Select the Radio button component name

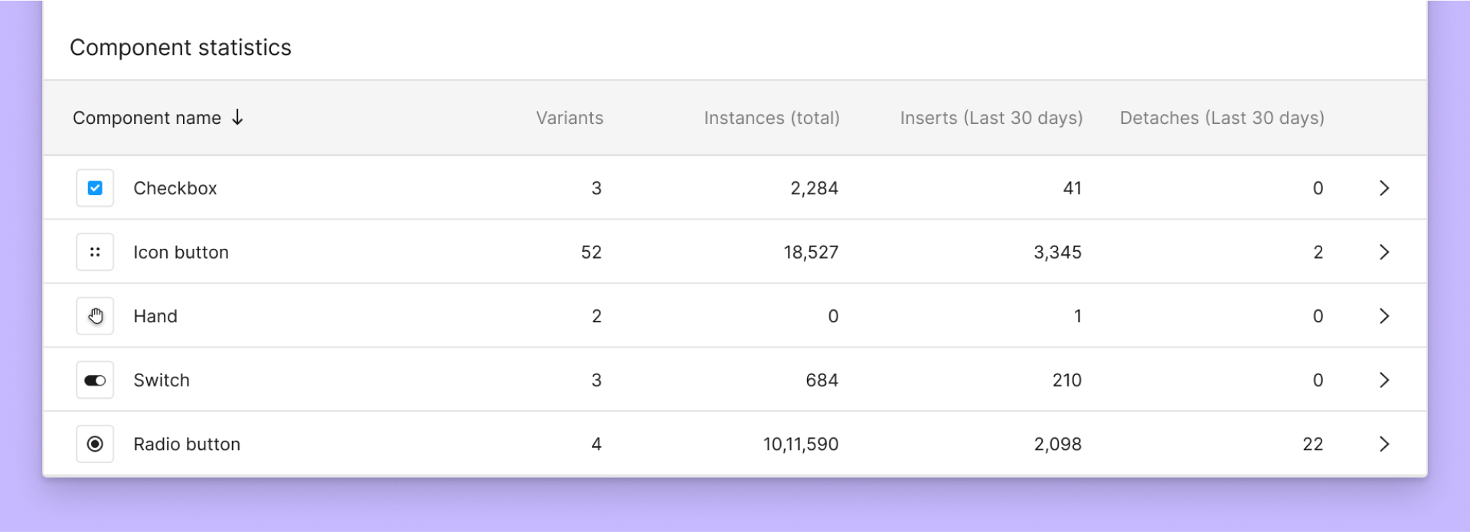187,445
